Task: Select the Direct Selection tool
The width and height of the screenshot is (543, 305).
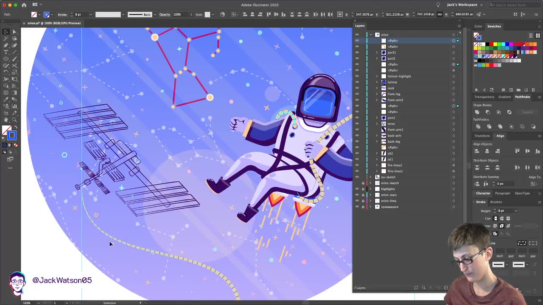Action: coord(14,32)
